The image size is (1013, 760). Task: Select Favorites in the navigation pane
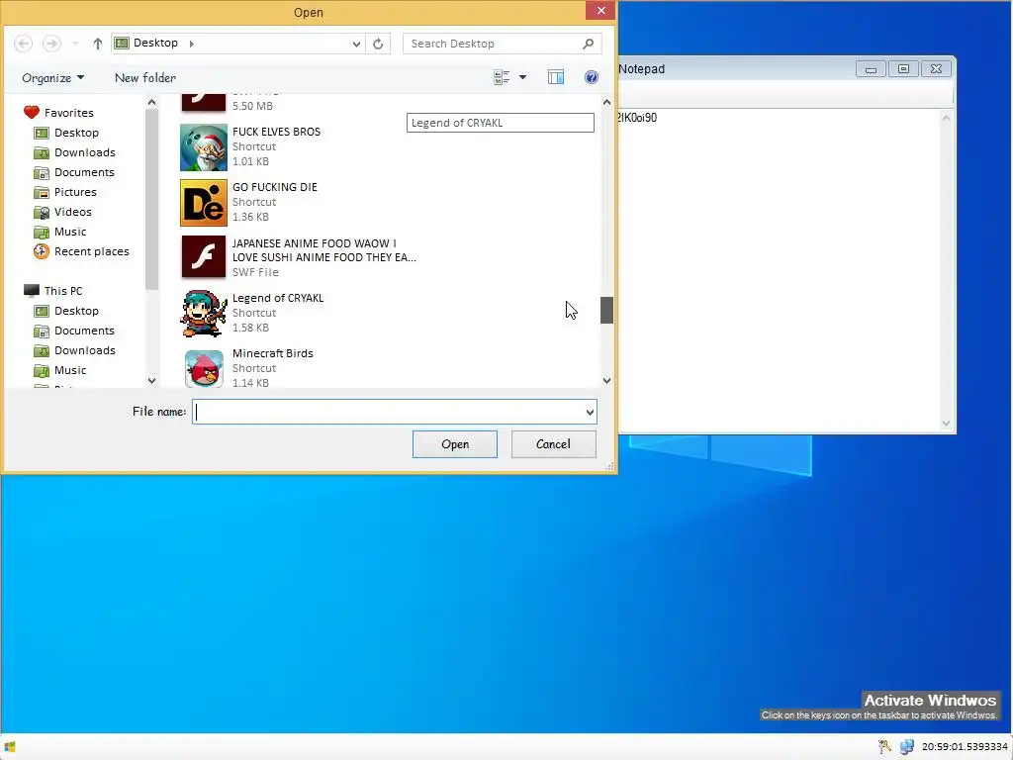58,113
